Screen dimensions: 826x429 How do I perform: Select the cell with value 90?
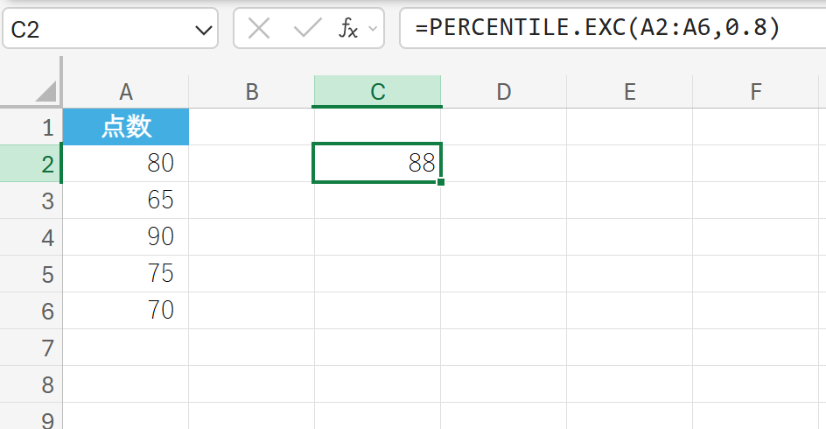pos(126,237)
